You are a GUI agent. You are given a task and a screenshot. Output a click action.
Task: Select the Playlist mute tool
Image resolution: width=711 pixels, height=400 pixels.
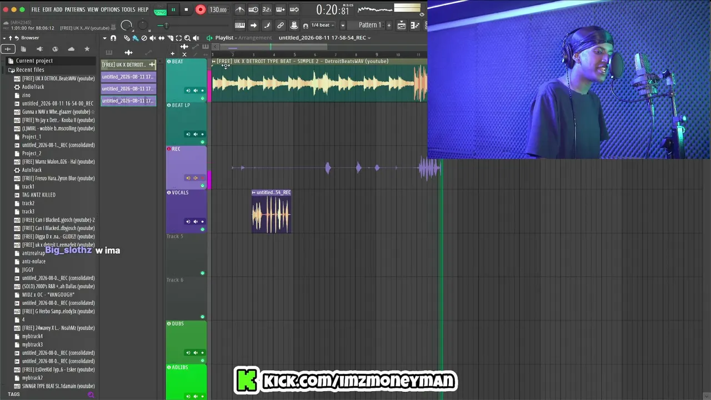[x=153, y=38]
